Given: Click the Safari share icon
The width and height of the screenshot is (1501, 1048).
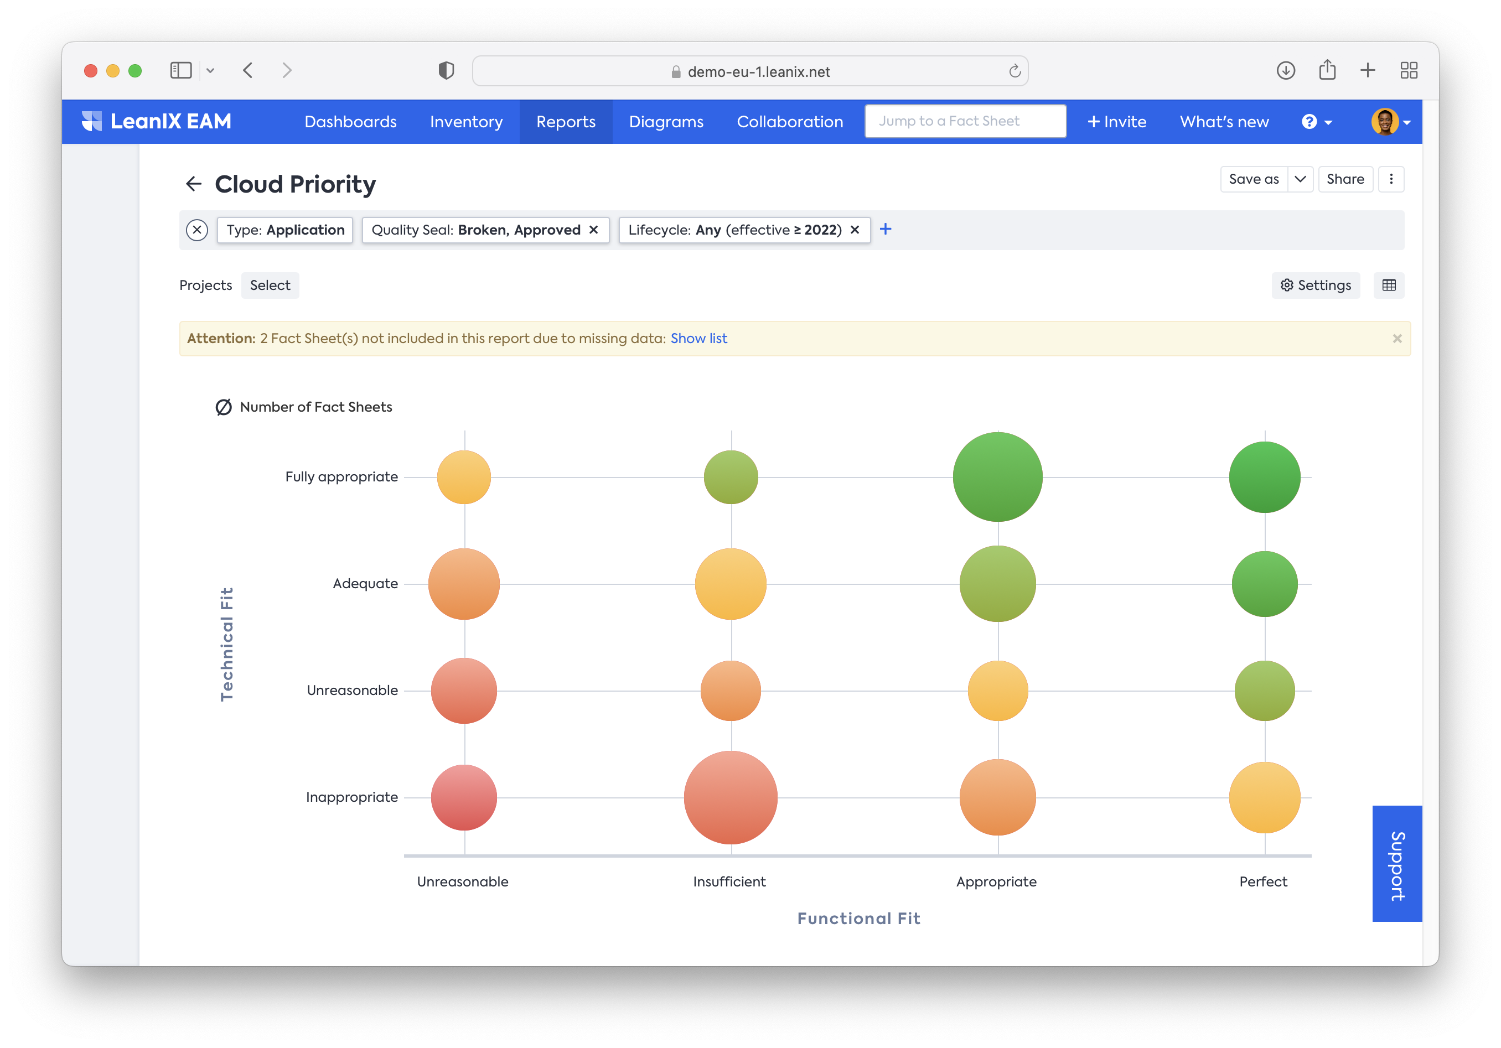Looking at the screenshot, I should 1327,71.
